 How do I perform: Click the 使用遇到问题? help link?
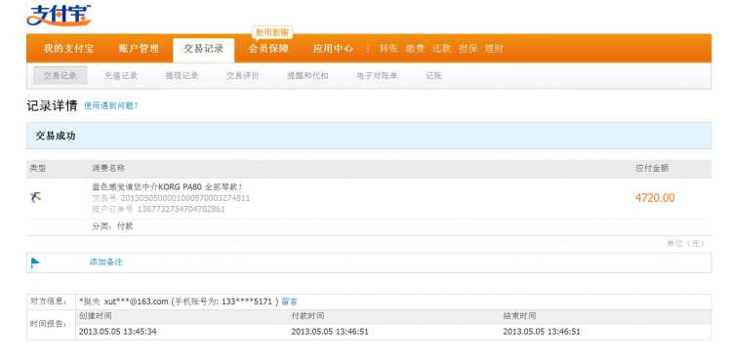[x=111, y=106]
